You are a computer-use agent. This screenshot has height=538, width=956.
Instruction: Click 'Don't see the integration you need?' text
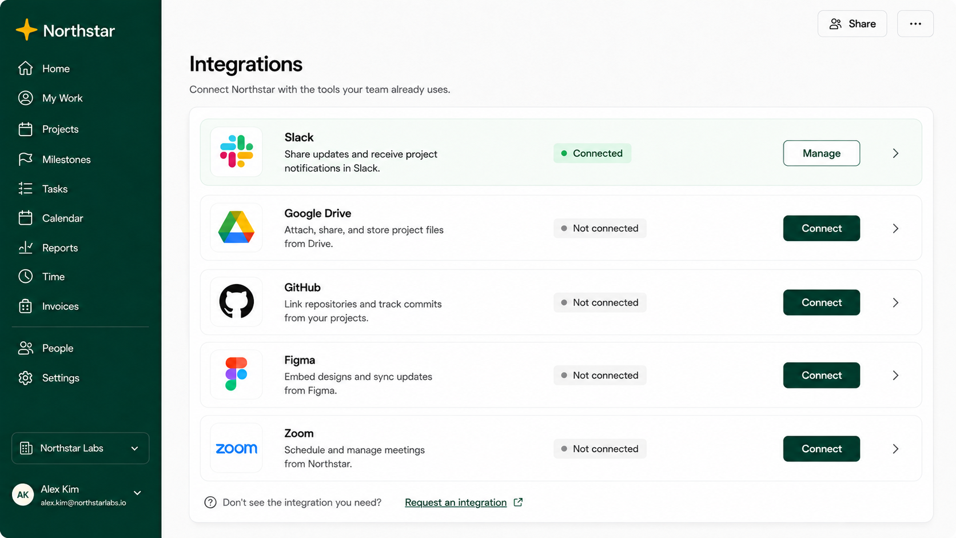tap(302, 503)
